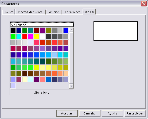
Task: Select the lone lavender swatch in last row
Action: coord(13,86)
